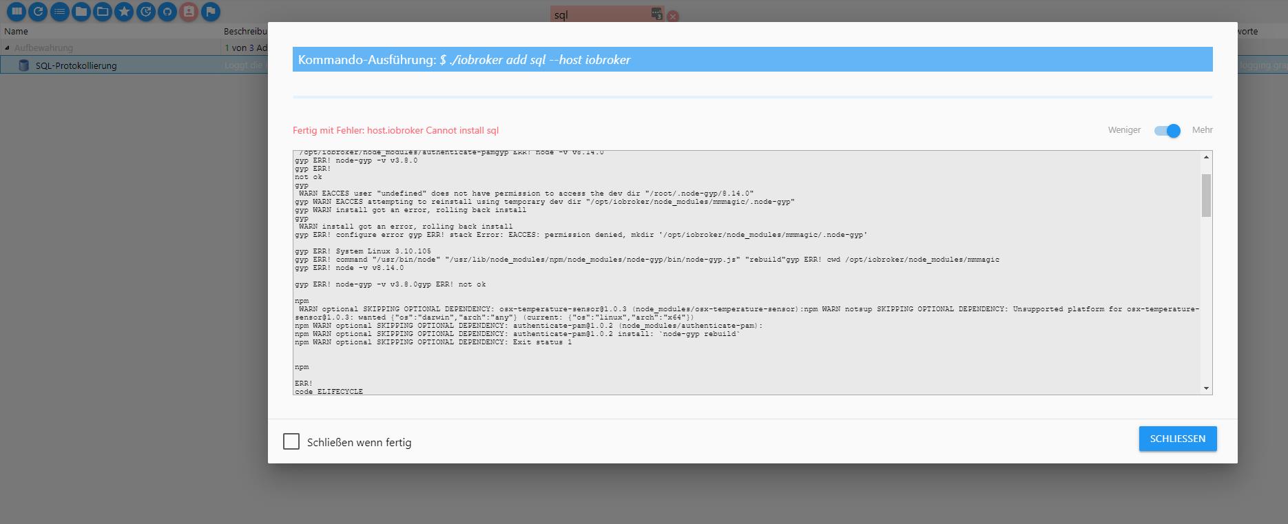
Task: Click the SCHLIESSEN button
Action: point(1178,439)
